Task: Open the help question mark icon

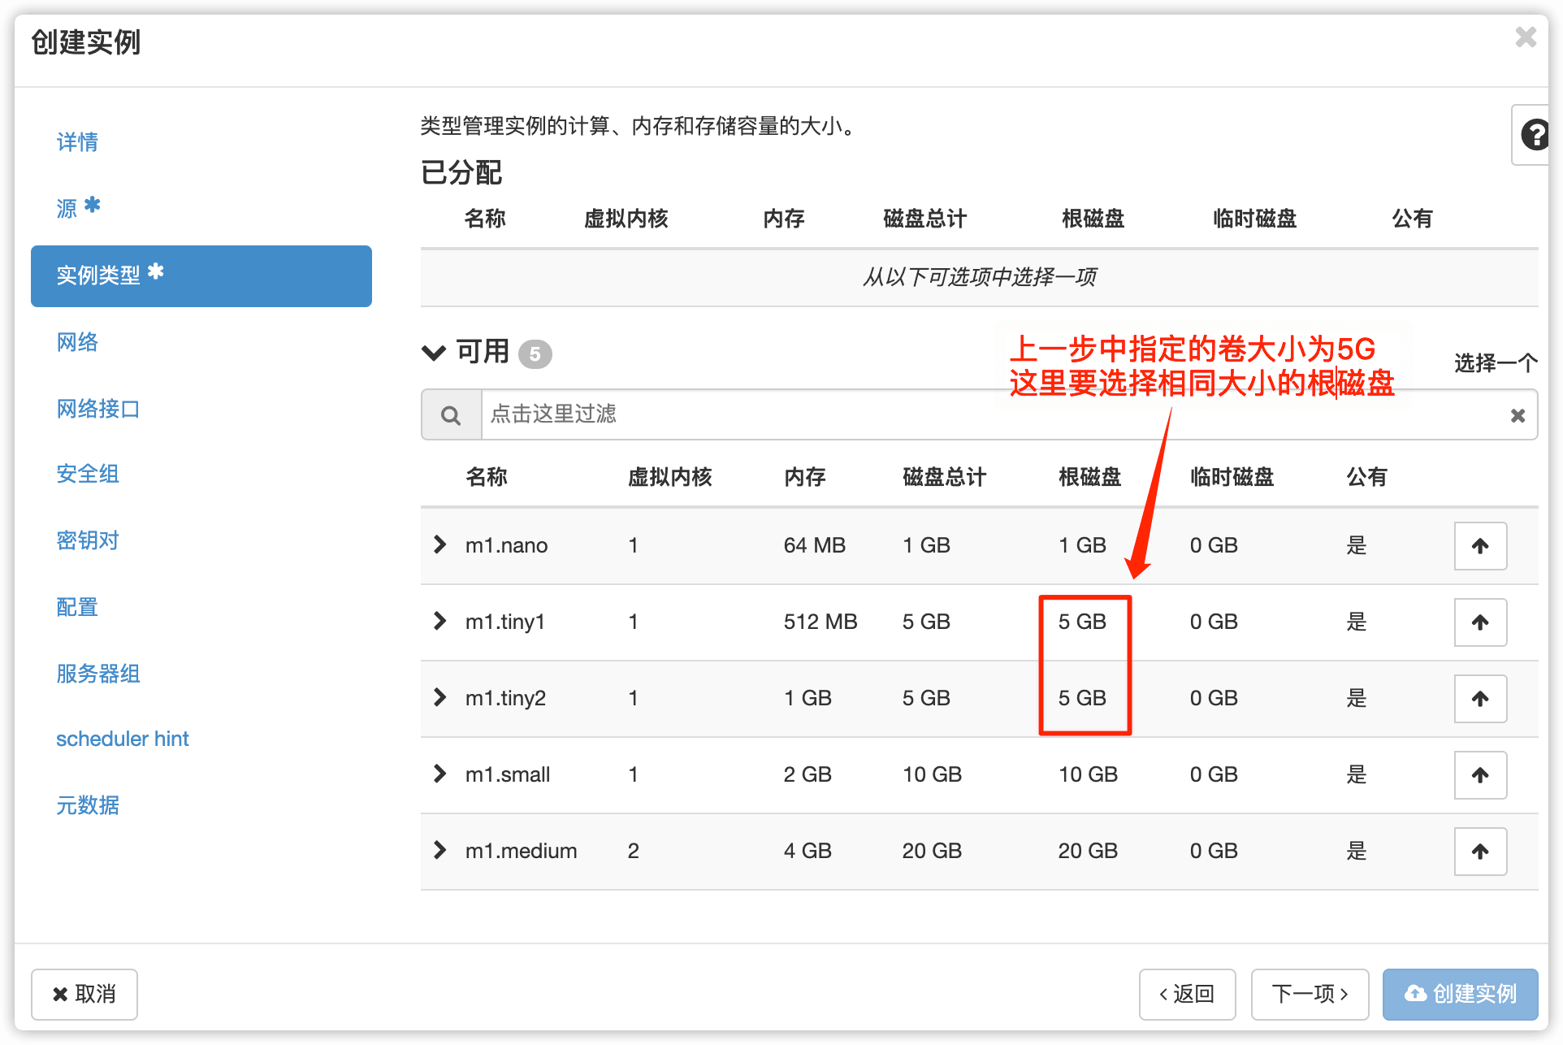Action: pyautogui.click(x=1533, y=135)
